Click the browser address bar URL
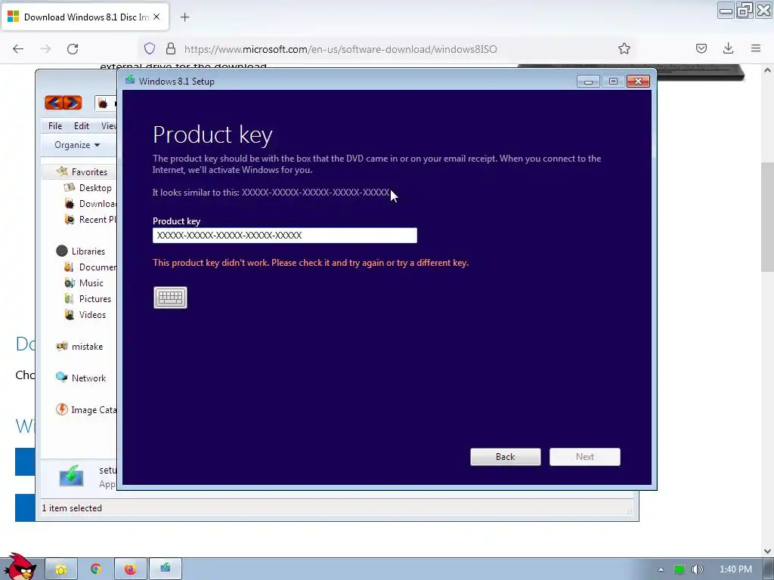 click(341, 49)
